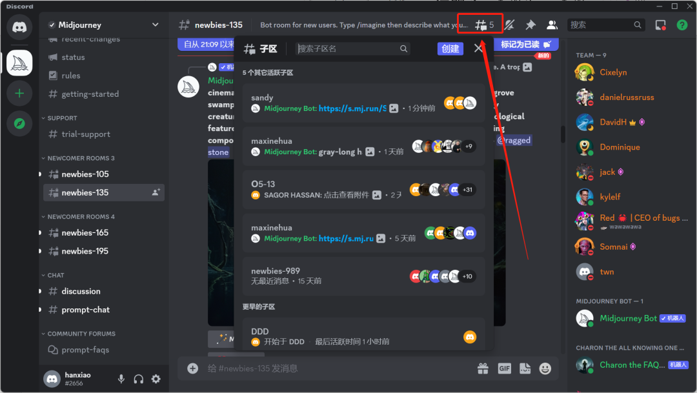Screen dimensions: 697x393
Task: Click the search box in header
Action: [x=606, y=25]
